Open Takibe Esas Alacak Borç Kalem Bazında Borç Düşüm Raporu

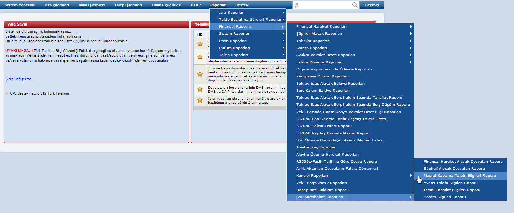pos(350,105)
